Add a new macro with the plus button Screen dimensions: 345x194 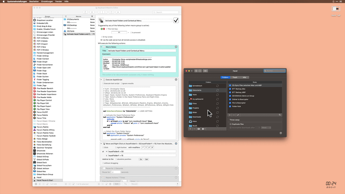coord(66,184)
